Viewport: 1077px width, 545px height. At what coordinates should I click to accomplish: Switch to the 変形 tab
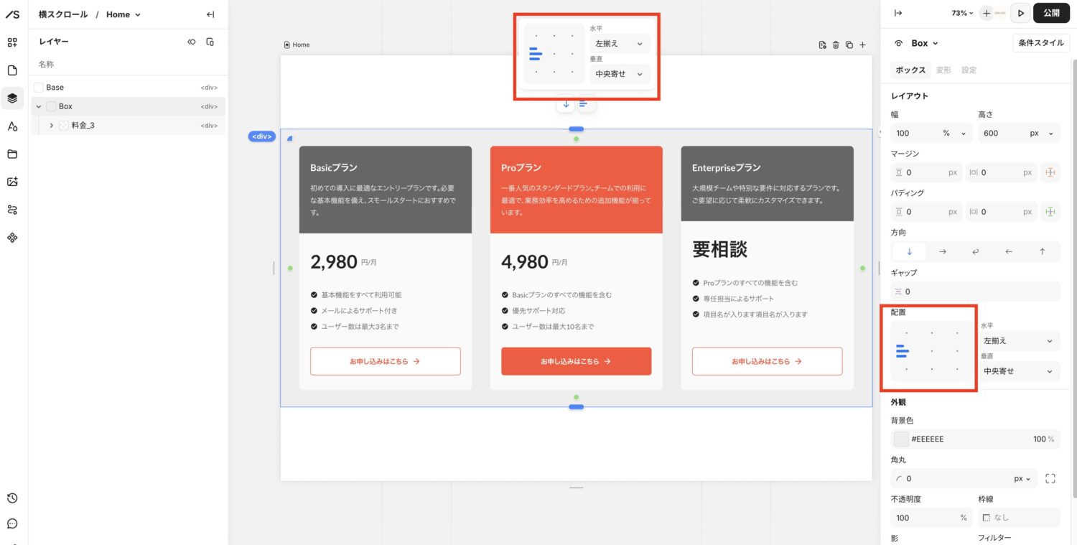coord(943,70)
